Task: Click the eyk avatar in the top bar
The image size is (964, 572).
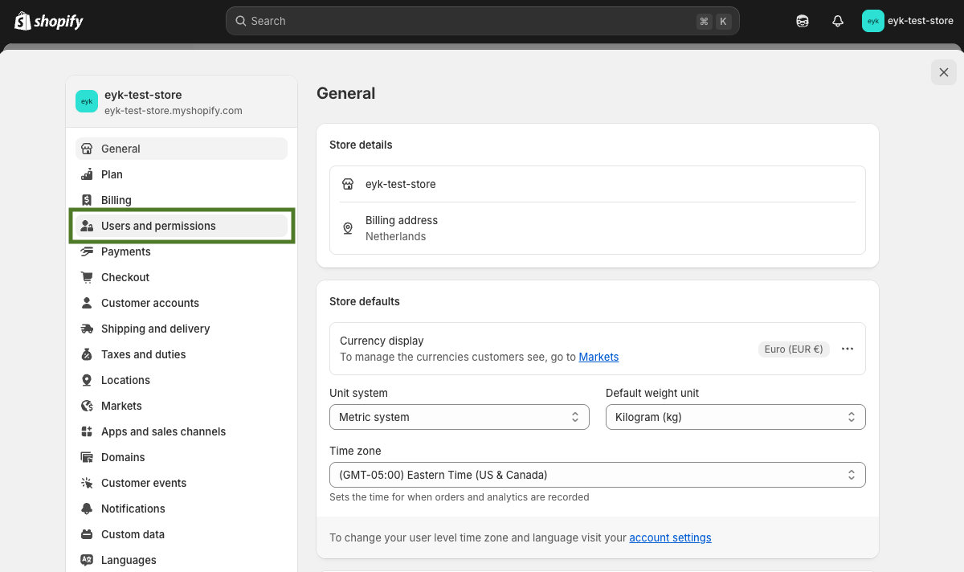Action: [873, 21]
